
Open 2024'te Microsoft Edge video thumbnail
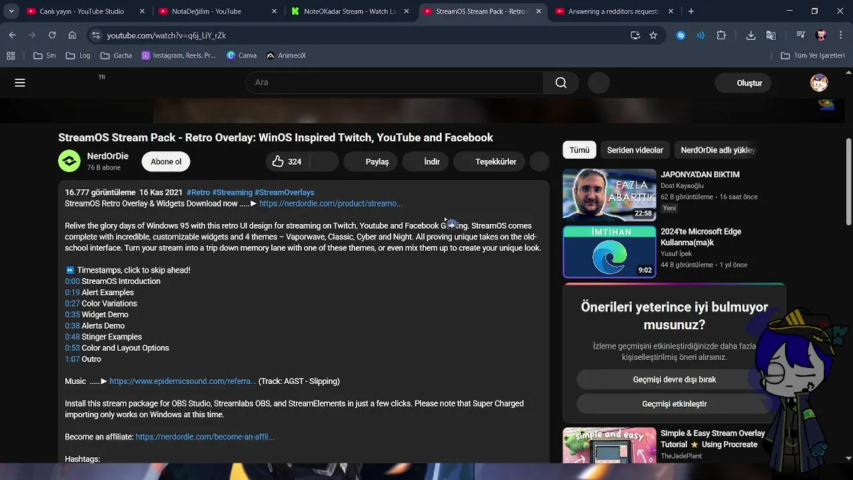609,251
